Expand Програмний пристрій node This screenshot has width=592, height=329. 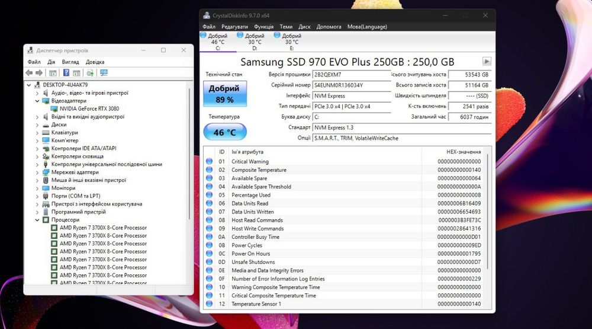tap(37, 212)
